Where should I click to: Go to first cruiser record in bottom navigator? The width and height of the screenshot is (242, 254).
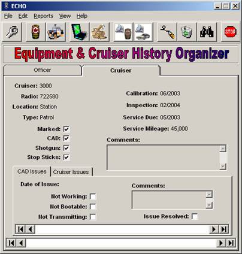11,243
